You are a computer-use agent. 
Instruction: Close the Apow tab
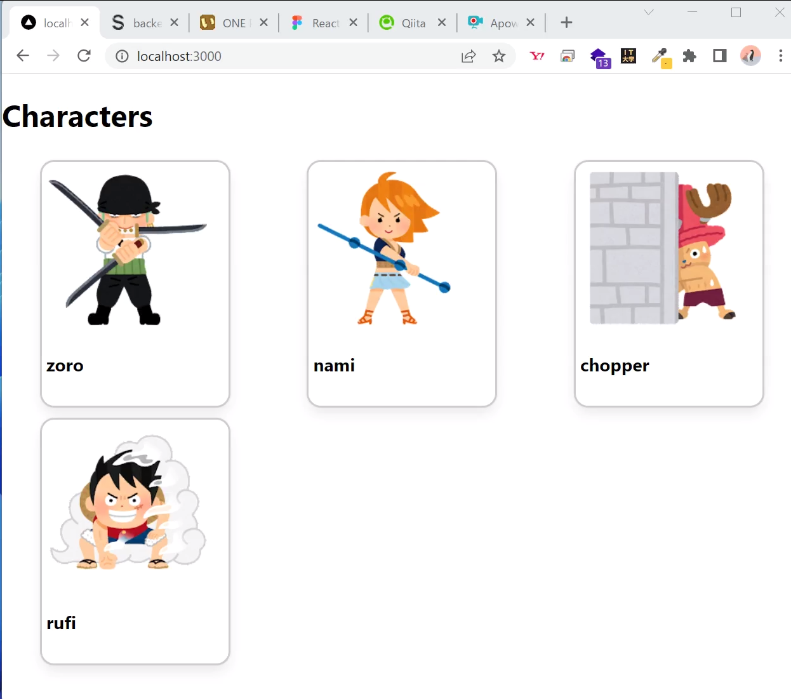coord(531,23)
